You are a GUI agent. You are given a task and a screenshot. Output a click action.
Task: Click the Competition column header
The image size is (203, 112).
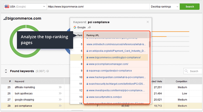coord(181,82)
